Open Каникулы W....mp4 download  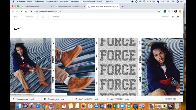[25, 99]
